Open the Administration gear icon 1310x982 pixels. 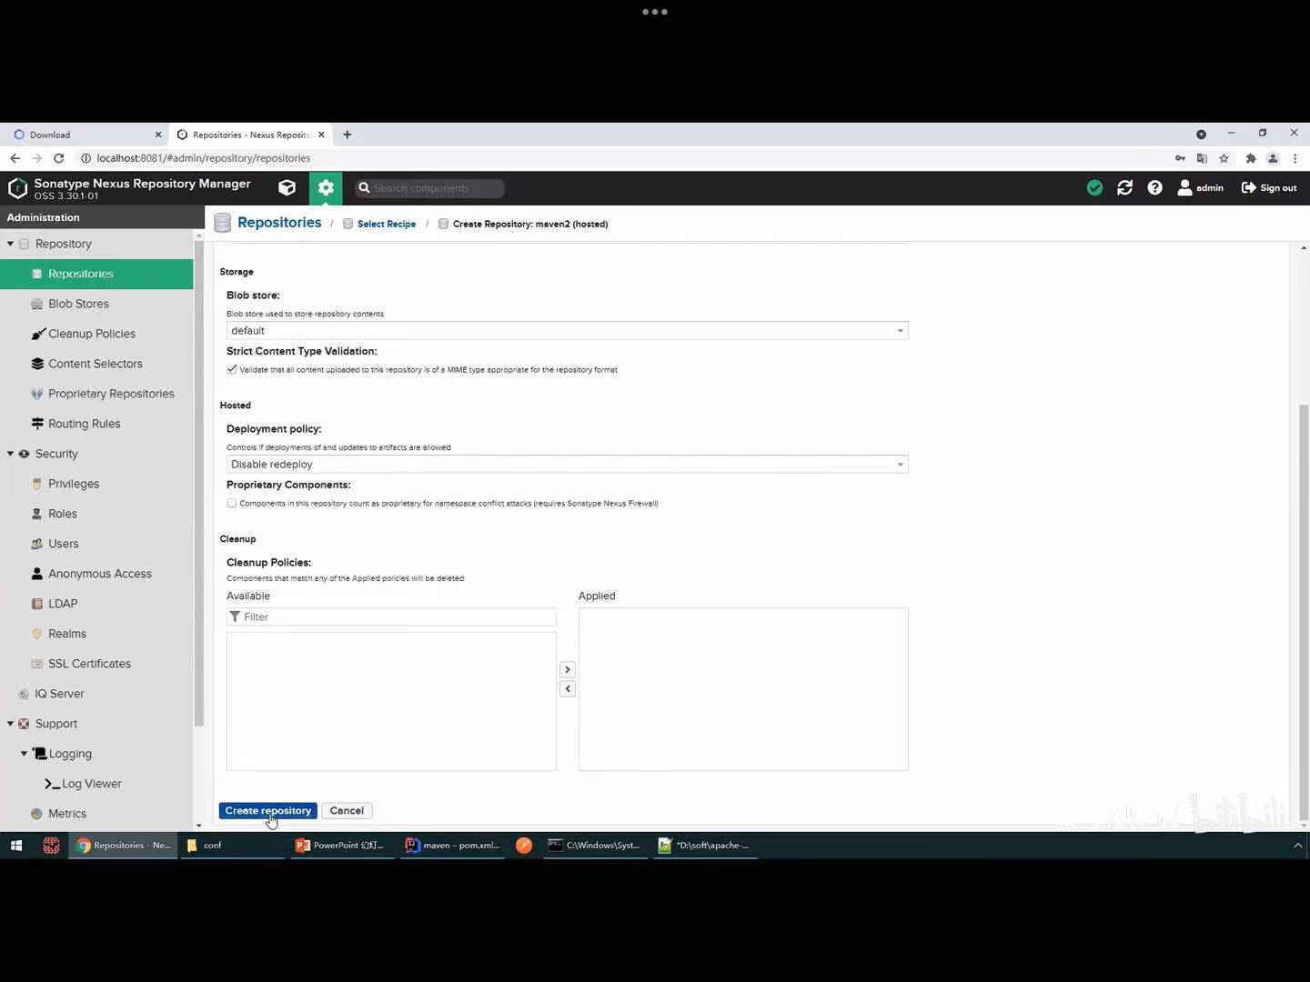326,187
